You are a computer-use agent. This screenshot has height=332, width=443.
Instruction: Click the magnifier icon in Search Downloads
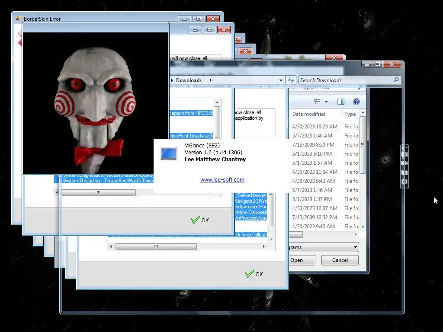[396, 80]
